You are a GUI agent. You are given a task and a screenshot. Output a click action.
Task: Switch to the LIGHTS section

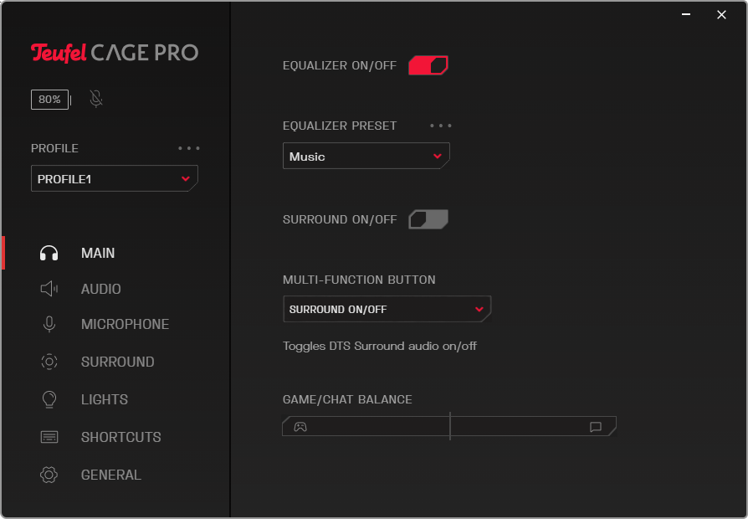point(105,399)
